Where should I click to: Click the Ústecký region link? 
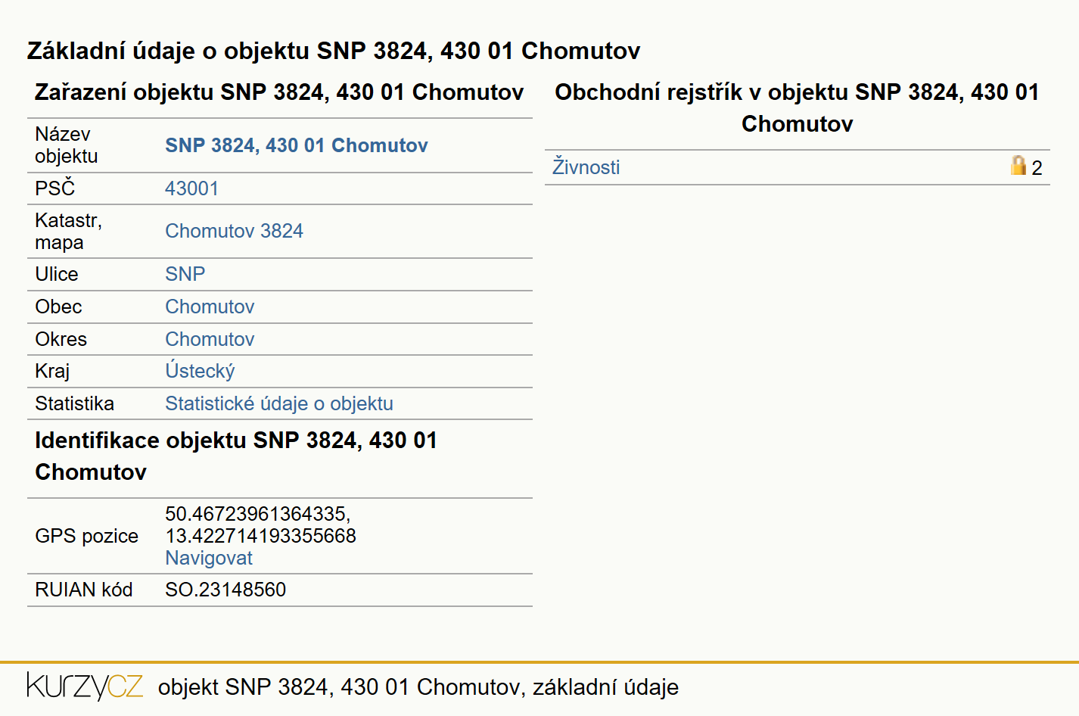pos(200,371)
